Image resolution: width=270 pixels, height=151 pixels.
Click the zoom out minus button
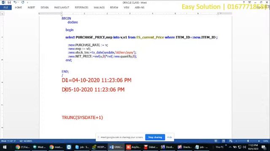pos(236,141)
